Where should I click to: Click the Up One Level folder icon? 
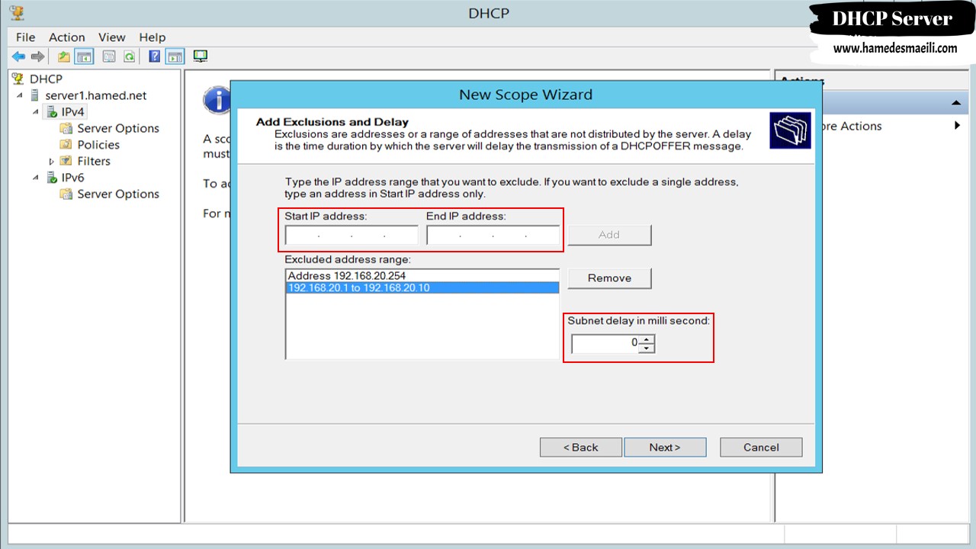tap(64, 56)
